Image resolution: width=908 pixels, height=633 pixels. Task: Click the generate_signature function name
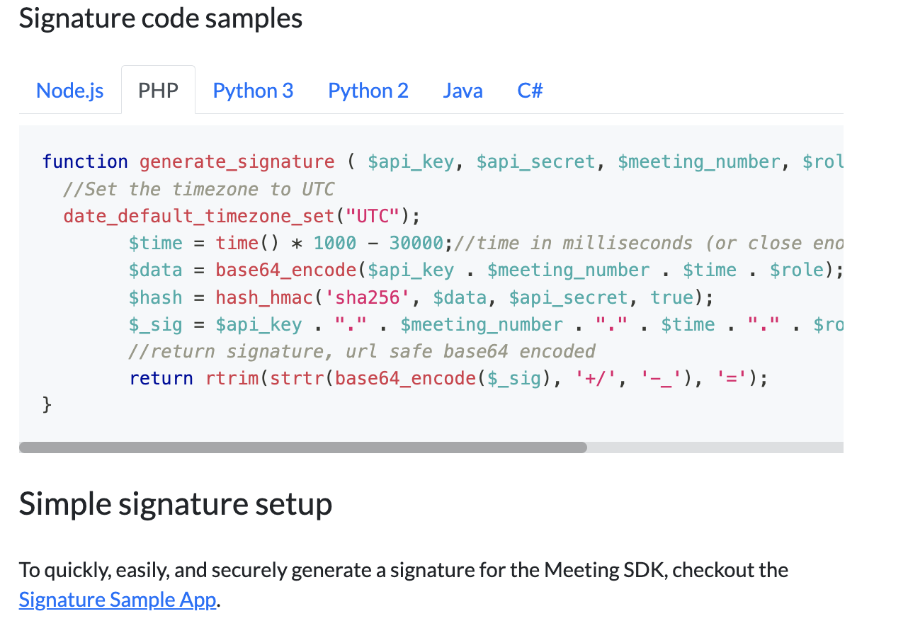point(237,161)
